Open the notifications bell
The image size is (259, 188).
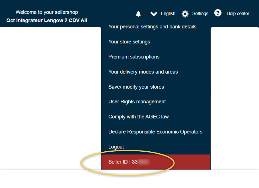138,14
